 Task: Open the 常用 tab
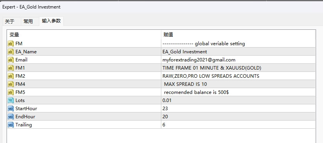tap(28, 22)
